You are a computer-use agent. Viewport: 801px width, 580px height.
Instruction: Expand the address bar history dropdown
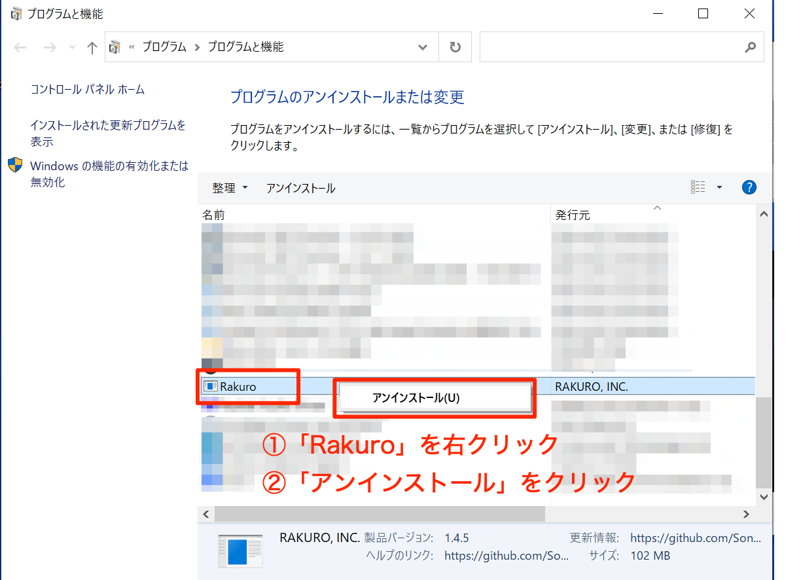tap(423, 47)
